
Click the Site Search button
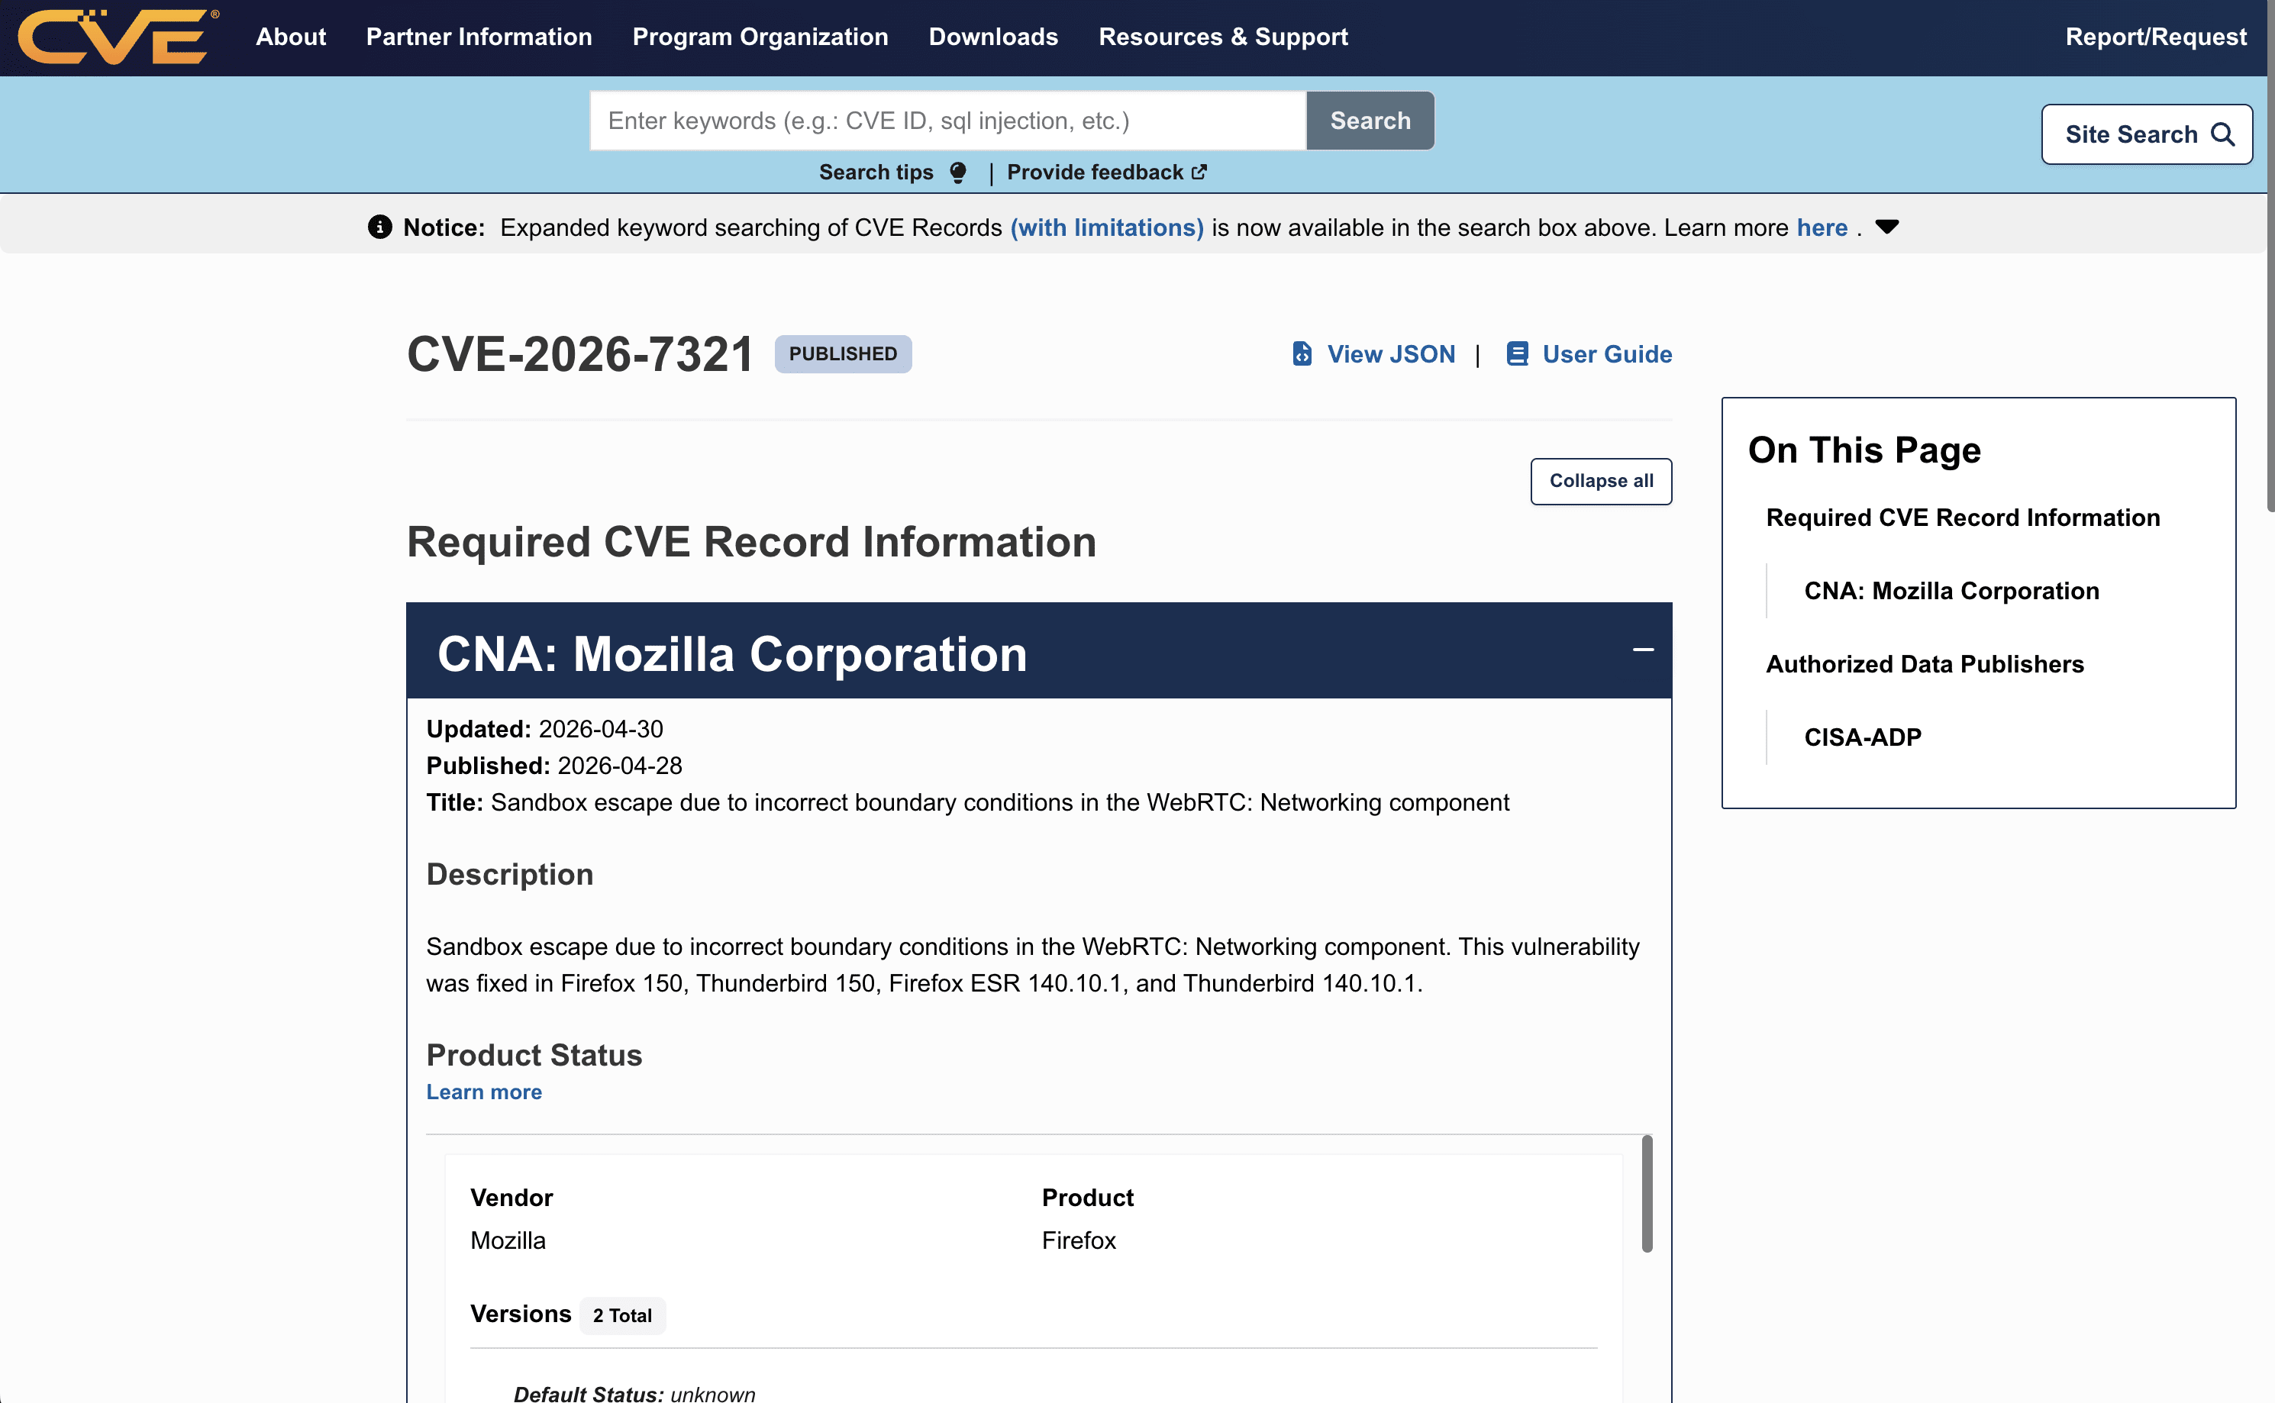tap(2146, 134)
